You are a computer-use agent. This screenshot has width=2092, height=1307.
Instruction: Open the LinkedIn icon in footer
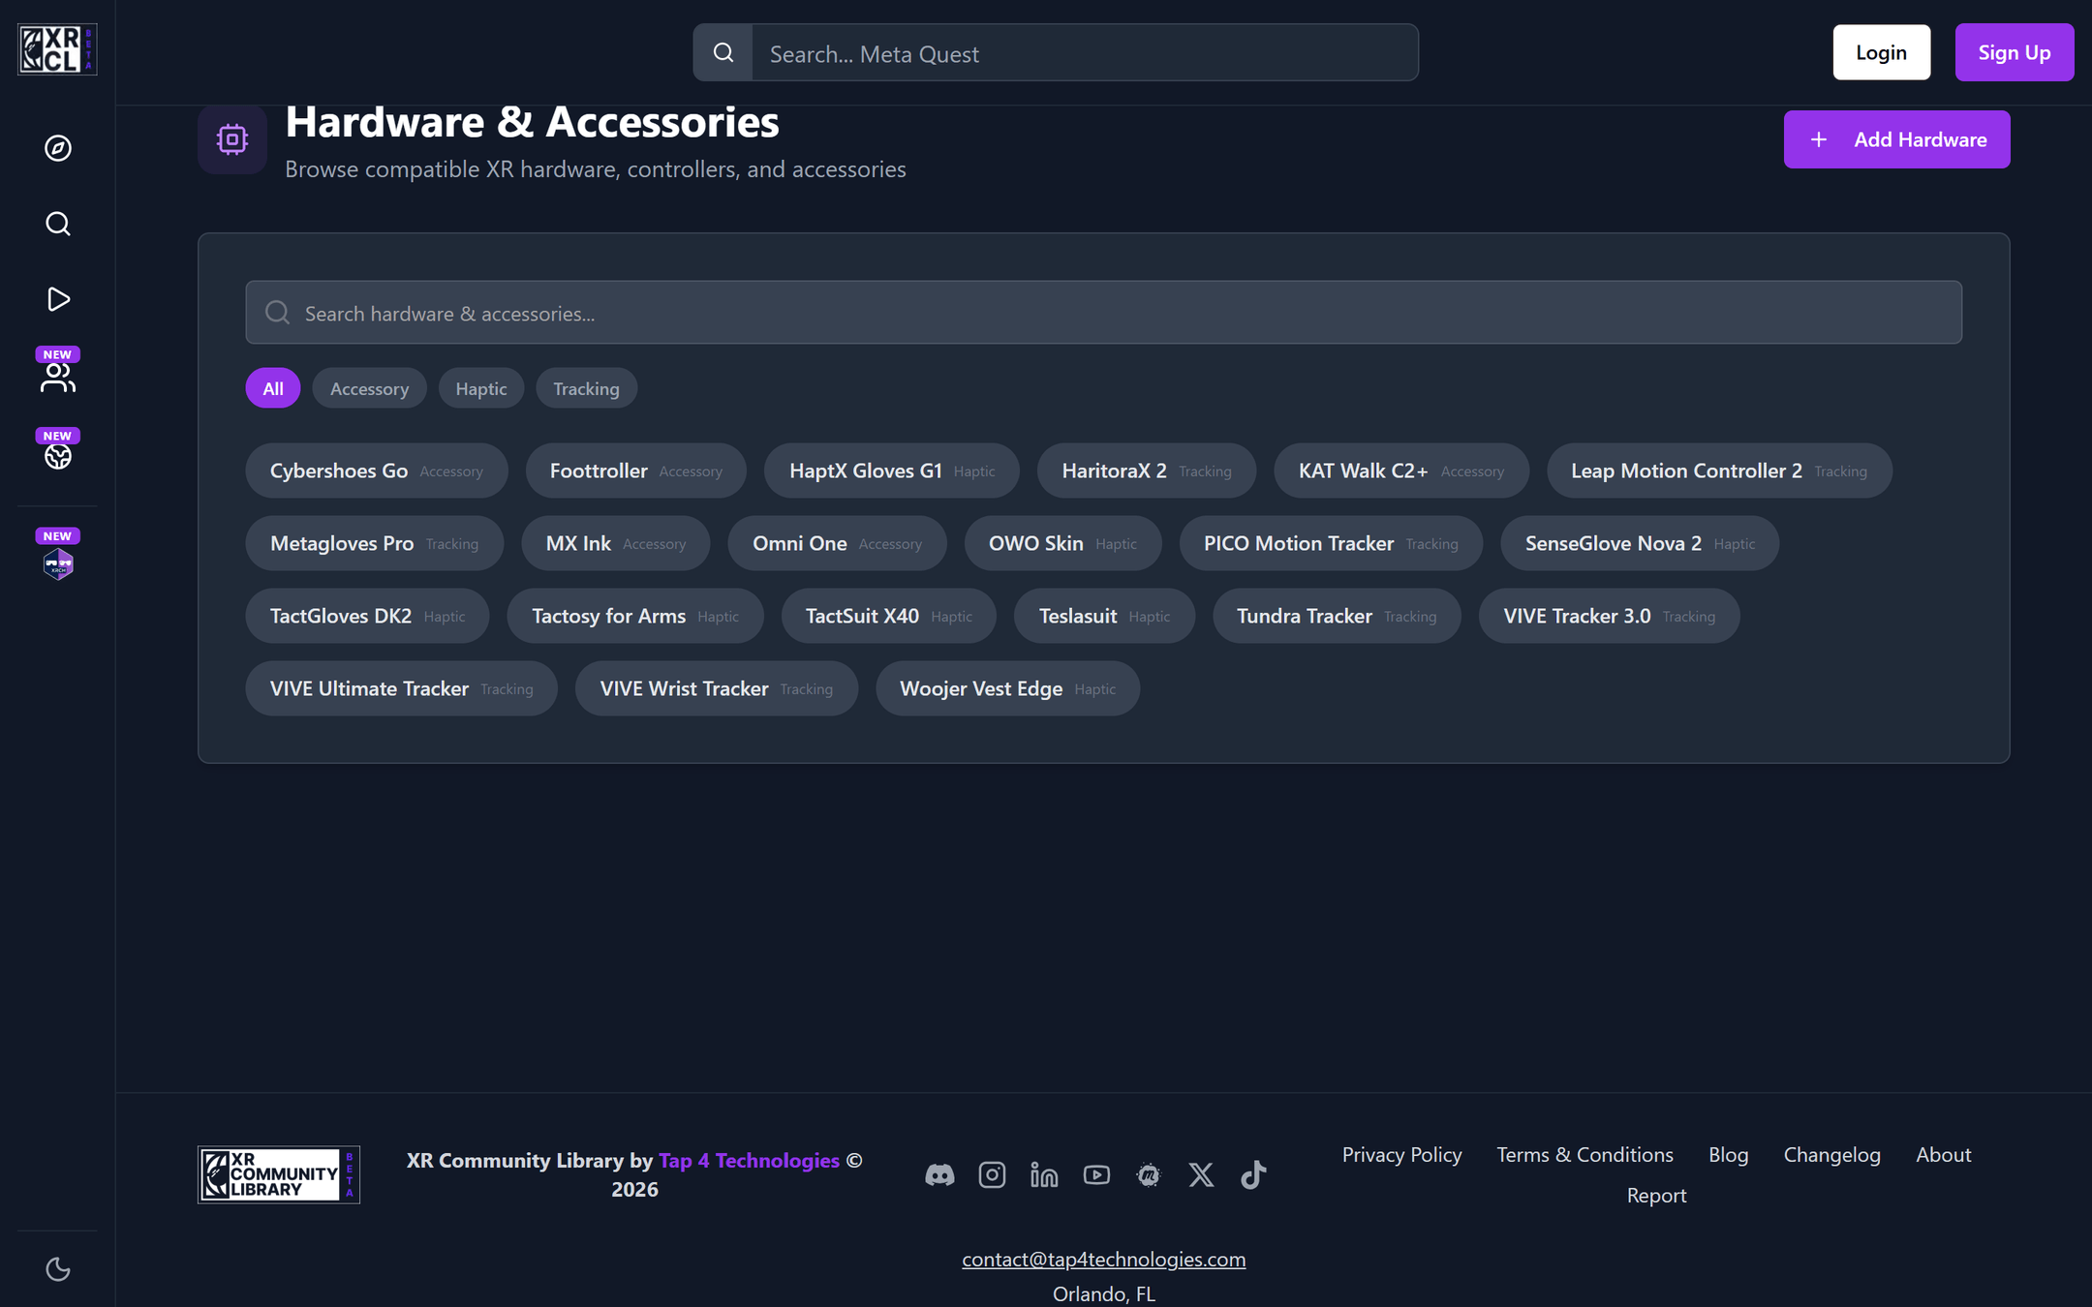(x=1044, y=1175)
